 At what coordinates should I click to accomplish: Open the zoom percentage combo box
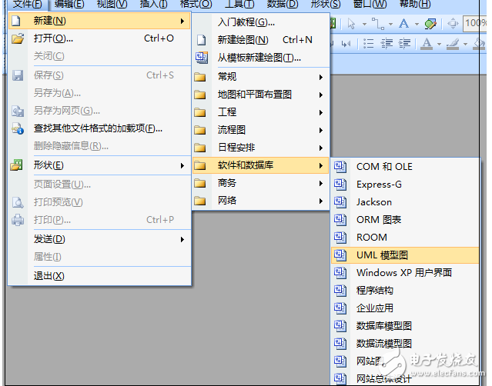click(477, 23)
